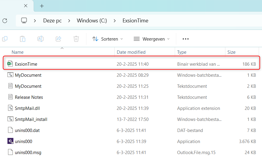Open the Sorteren dropdown
This screenshot has width=262, height=166.
pos(107,39)
